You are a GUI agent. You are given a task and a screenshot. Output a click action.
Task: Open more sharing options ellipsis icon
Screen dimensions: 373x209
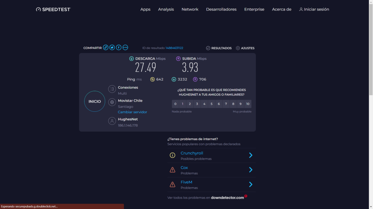(x=125, y=48)
